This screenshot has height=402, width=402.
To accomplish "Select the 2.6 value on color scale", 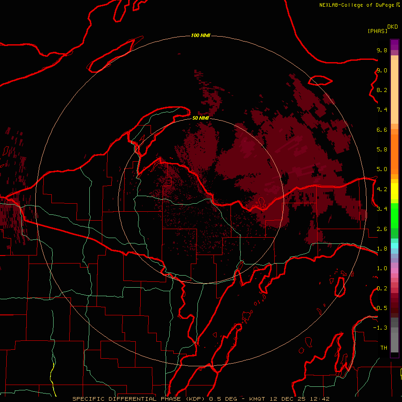I will 382,229.
